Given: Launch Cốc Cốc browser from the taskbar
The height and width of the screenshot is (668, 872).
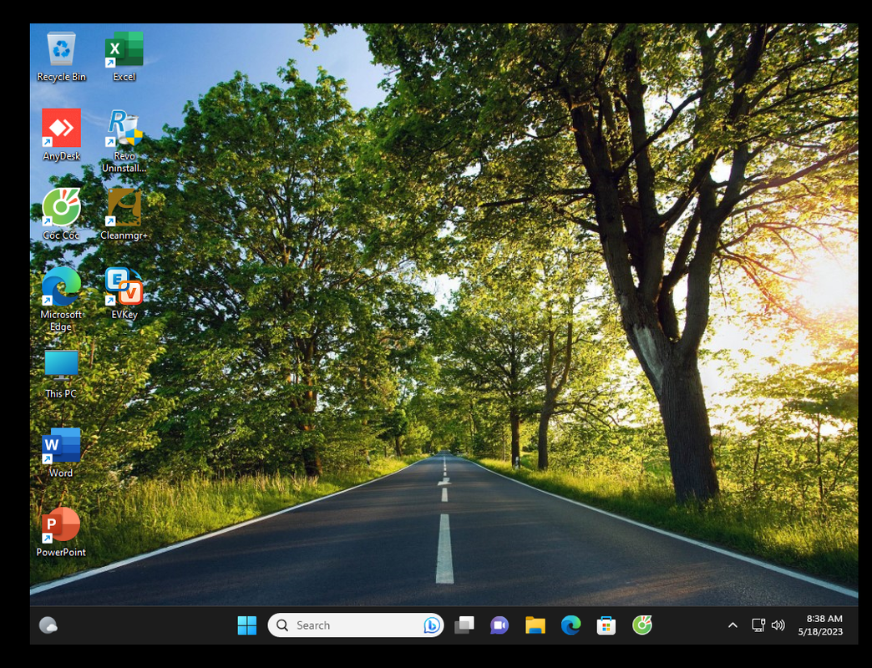Looking at the screenshot, I should [641, 625].
